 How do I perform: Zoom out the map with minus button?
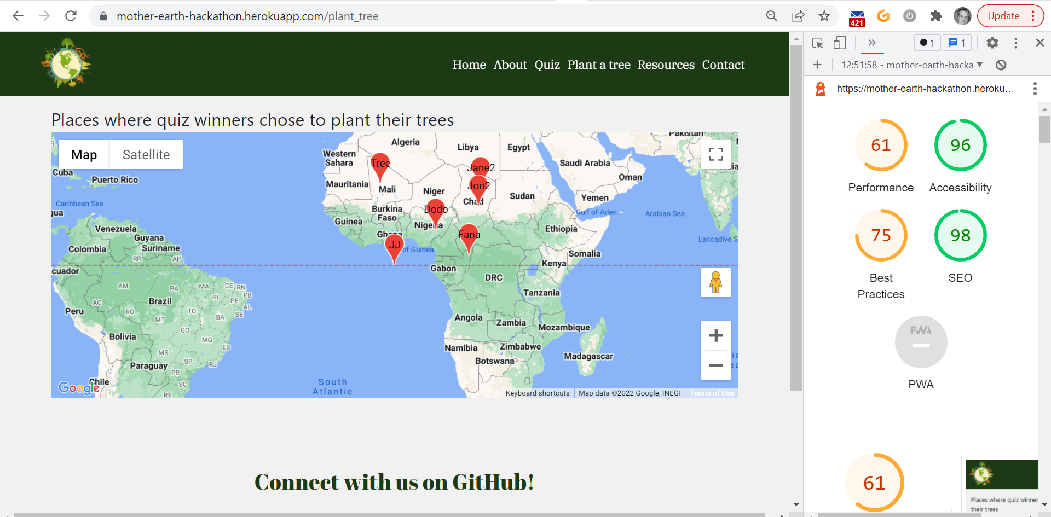tap(716, 365)
